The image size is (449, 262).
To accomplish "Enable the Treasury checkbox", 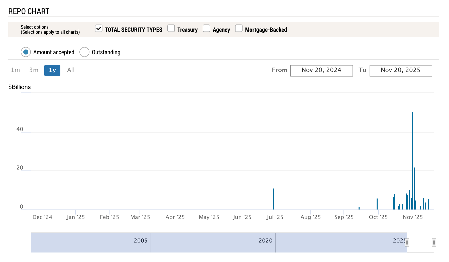I will pos(171,28).
